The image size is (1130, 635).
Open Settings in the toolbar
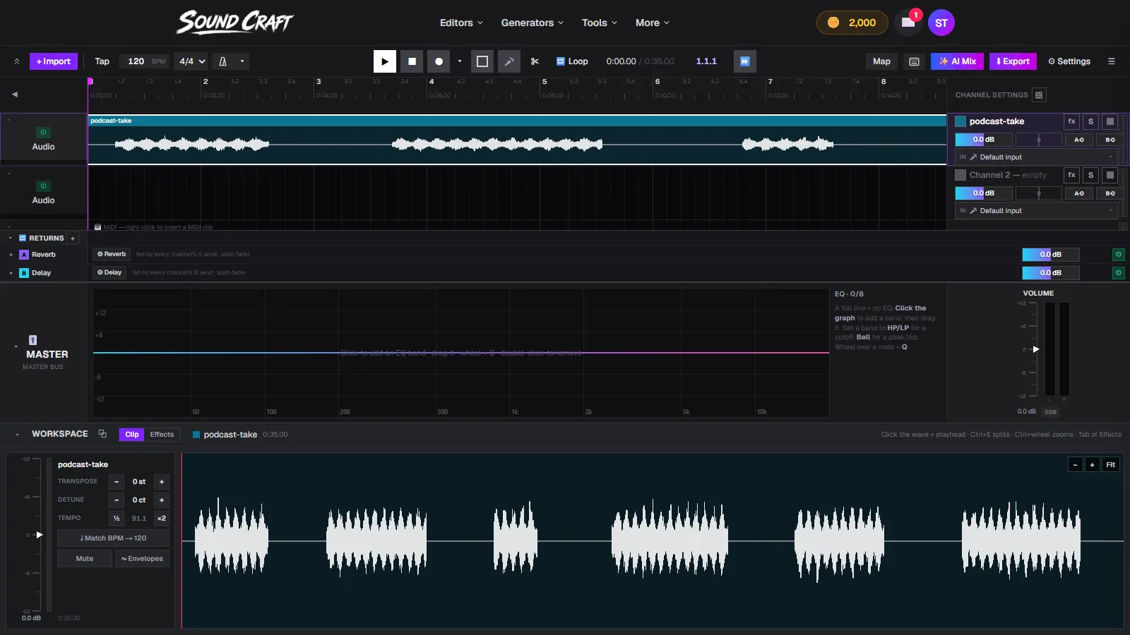pyautogui.click(x=1069, y=61)
